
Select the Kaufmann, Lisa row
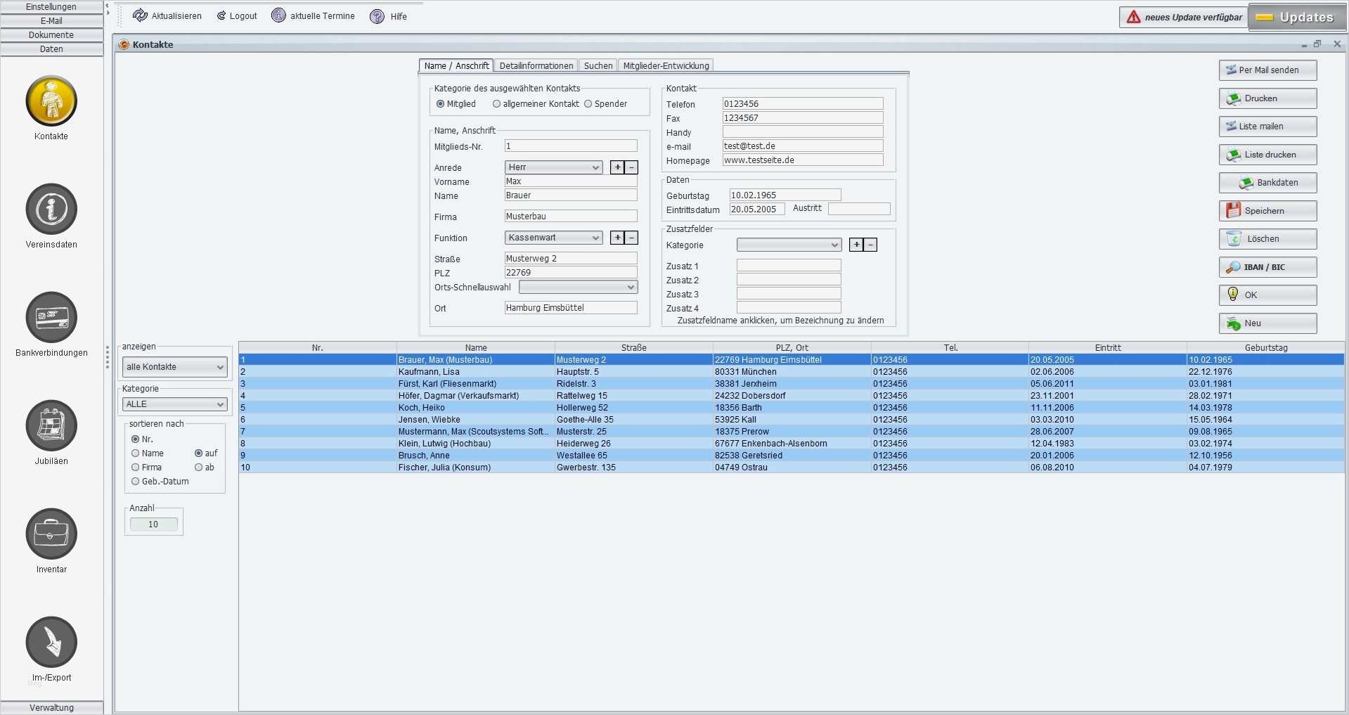tap(792, 372)
